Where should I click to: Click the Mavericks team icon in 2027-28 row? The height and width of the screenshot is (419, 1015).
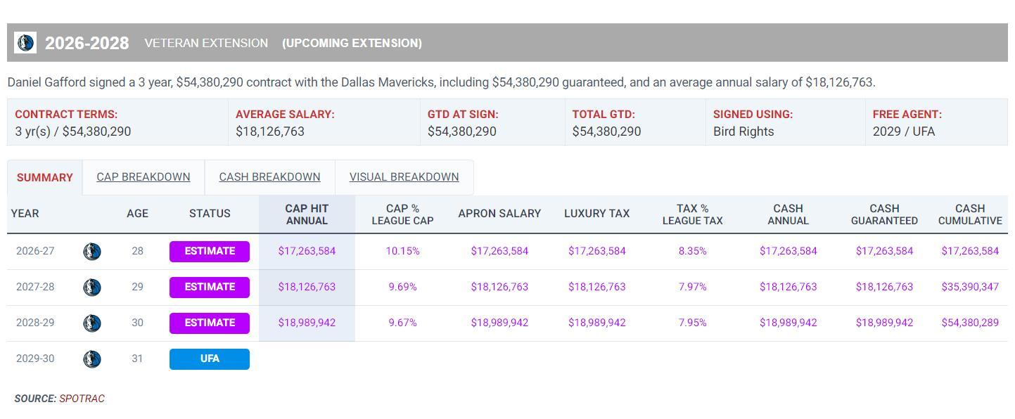pos(92,288)
